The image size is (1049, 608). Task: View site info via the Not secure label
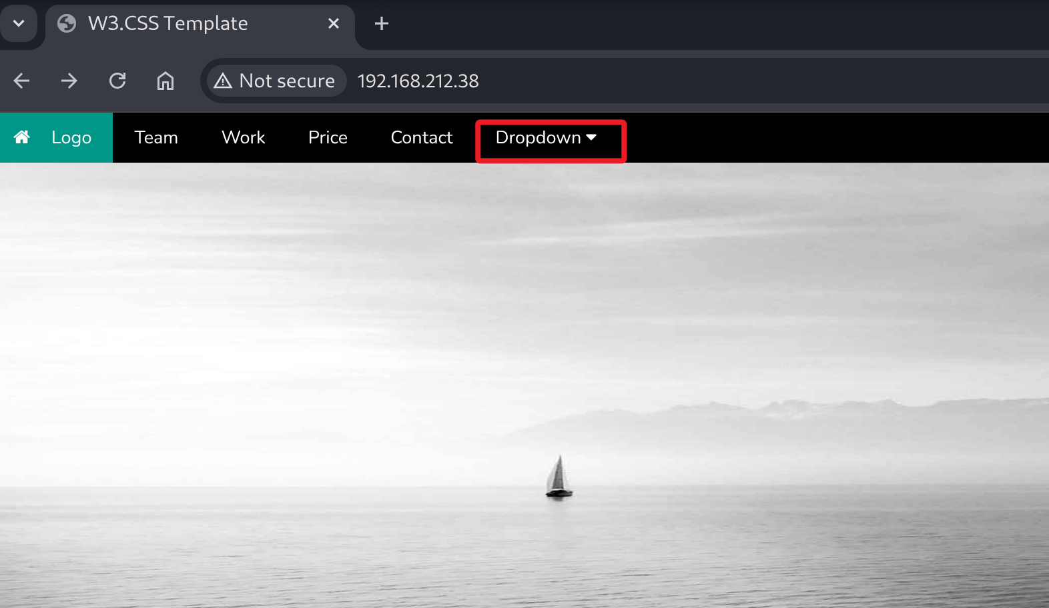[x=287, y=81]
